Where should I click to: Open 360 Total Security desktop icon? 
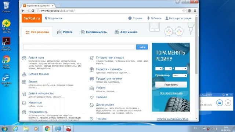6,26
